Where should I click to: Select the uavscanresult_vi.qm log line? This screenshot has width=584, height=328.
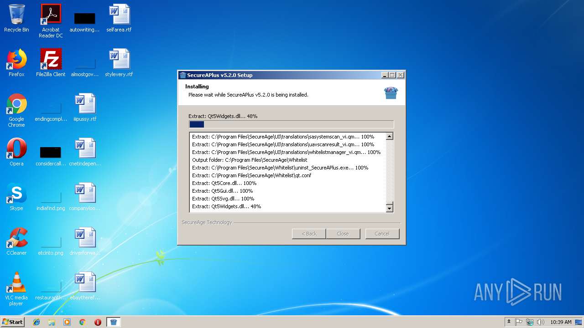coord(283,144)
